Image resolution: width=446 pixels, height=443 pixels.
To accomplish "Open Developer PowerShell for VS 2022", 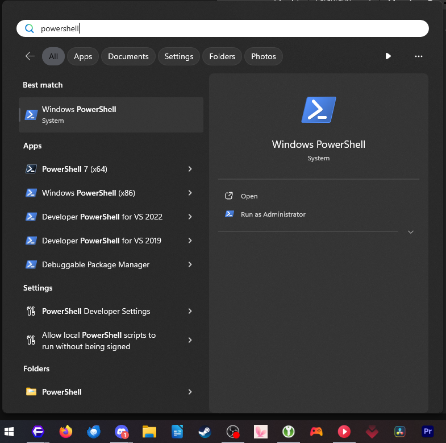I will (111, 217).
